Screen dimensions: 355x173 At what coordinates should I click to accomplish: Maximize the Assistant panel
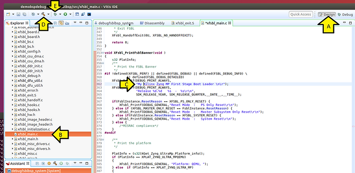pos(87,163)
